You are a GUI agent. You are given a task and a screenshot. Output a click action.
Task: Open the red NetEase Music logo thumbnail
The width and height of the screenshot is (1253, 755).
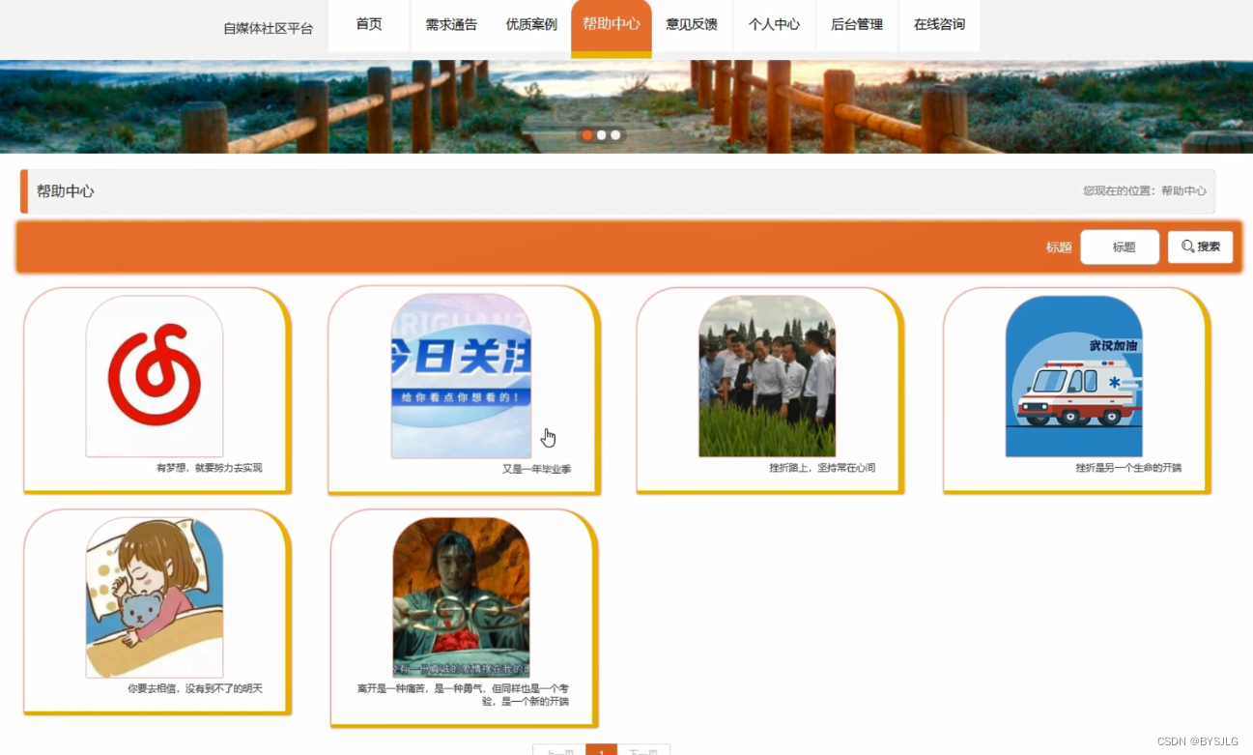pyautogui.click(x=155, y=376)
